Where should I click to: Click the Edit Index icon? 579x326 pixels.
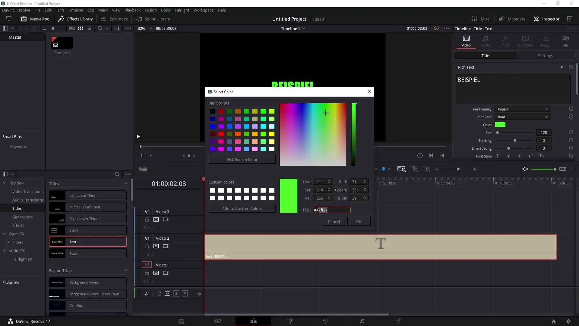click(x=103, y=19)
